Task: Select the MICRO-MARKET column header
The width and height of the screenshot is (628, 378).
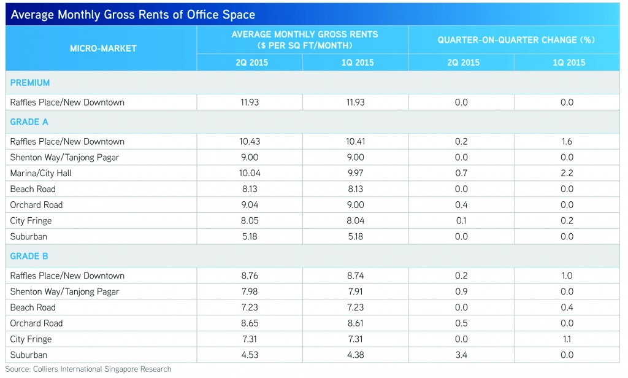Action: (x=103, y=48)
